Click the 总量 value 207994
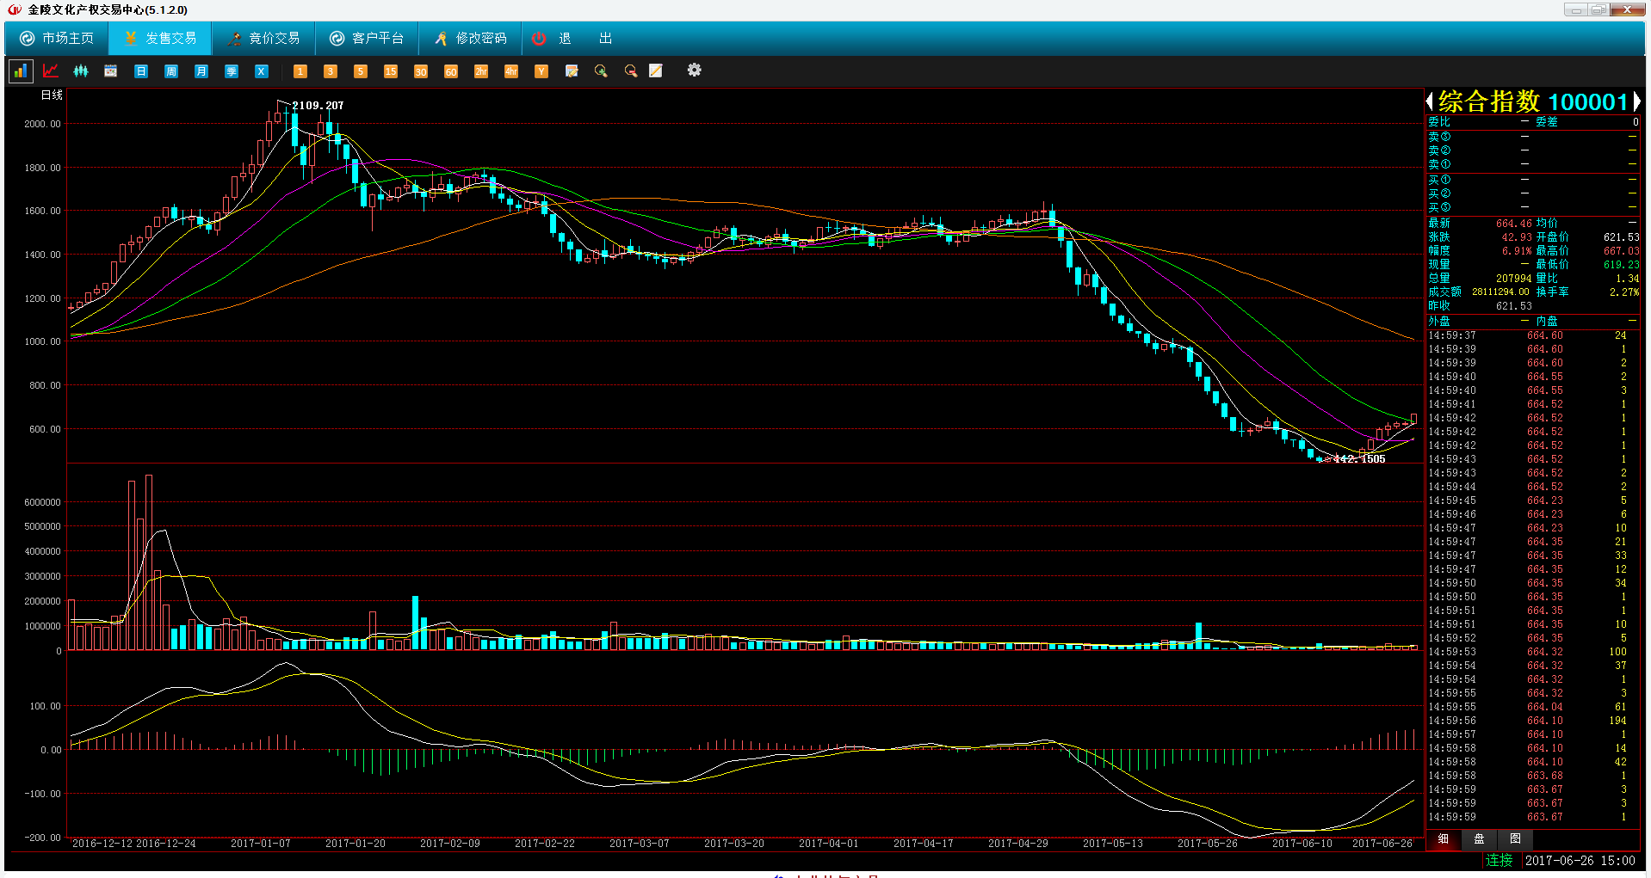 [1513, 278]
